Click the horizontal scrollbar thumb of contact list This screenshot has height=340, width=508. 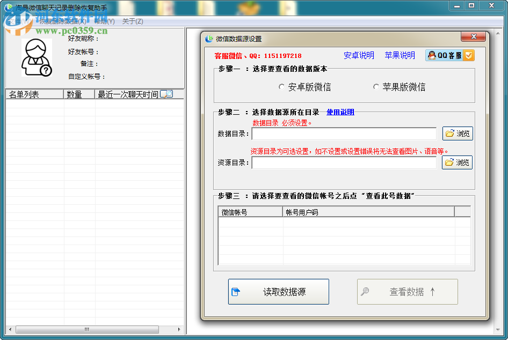[87, 329]
